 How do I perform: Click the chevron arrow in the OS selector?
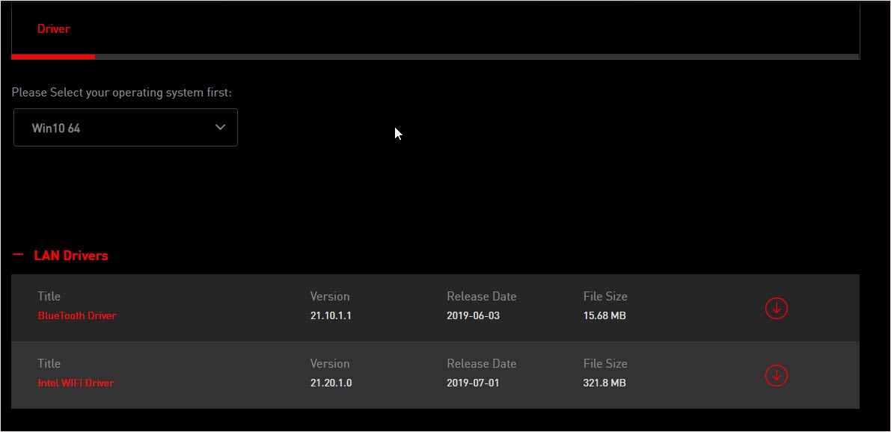220,127
